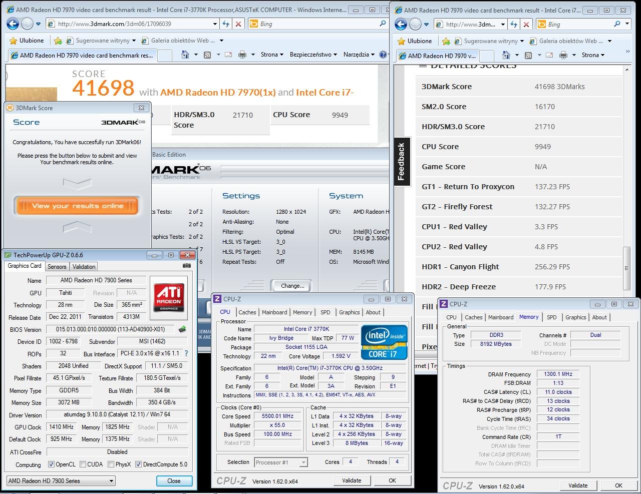Click the Intel Core i7- link in the score headline
641x494 pixels.
click(325, 92)
